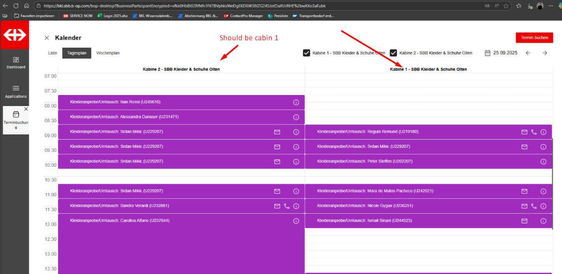
Task: Click mail icon on Regula Remund appointment
Action: tap(524, 132)
